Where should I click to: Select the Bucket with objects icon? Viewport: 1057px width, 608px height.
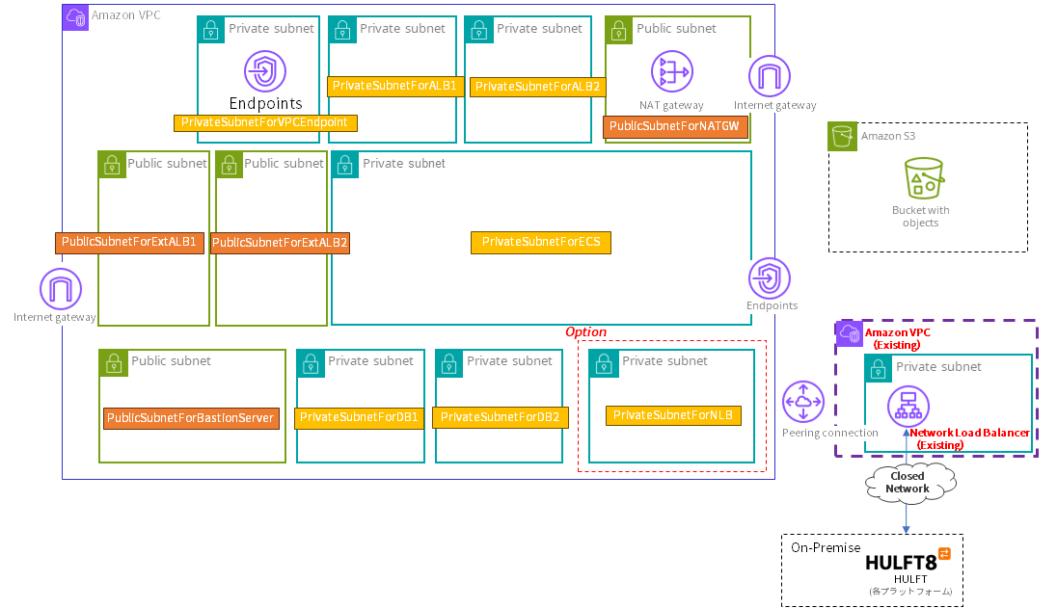(923, 178)
